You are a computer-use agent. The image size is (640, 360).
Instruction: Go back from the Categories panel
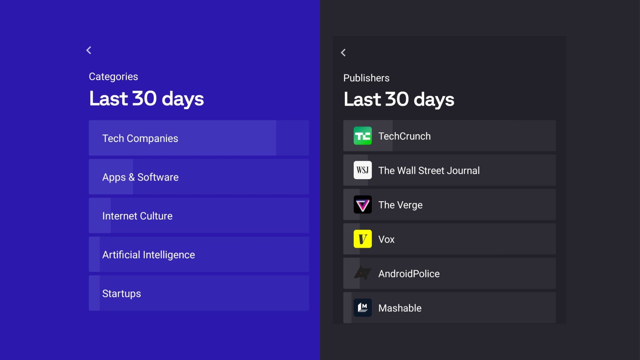89,51
